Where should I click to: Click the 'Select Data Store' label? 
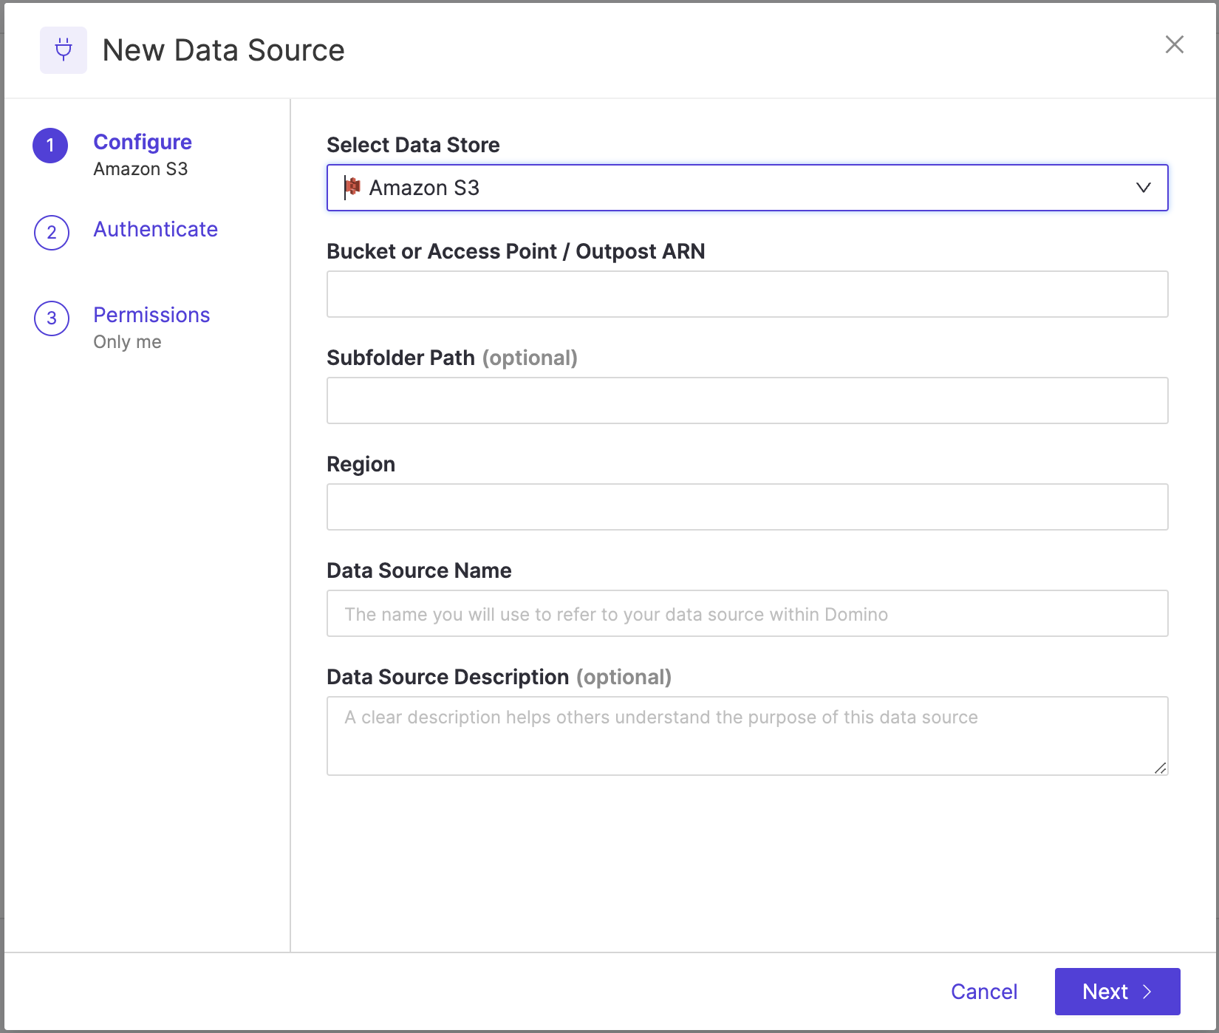(413, 145)
